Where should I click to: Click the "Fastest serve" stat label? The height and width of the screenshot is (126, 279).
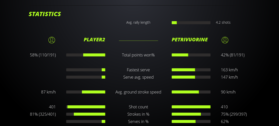(138, 70)
